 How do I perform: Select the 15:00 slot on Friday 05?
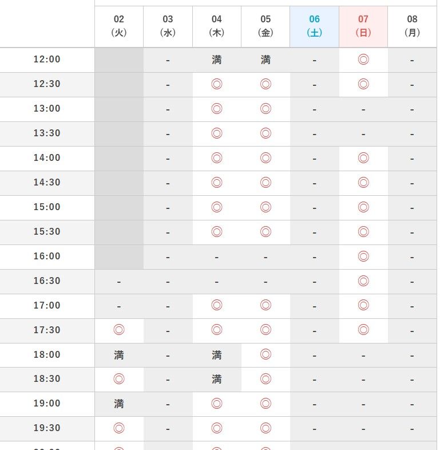(x=265, y=207)
